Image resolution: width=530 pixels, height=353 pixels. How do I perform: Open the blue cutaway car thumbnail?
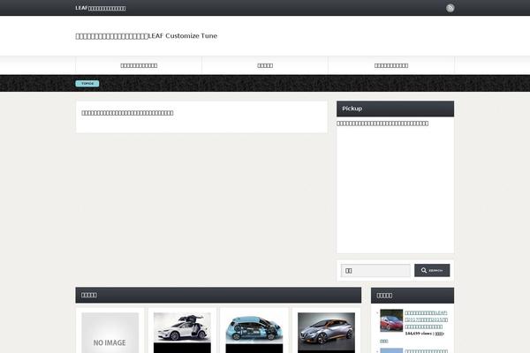pos(254,333)
